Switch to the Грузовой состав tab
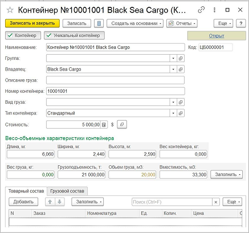 pos(67,191)
